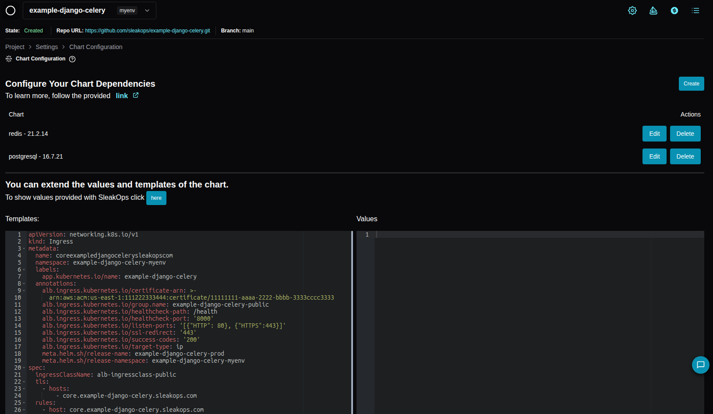713x414 pixels.
Task: Collapse the tls fold arrow on line 22
Action: [x=24, y=382]
